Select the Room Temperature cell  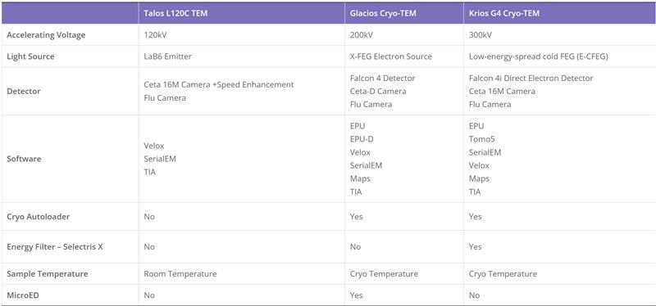point(180,274)
